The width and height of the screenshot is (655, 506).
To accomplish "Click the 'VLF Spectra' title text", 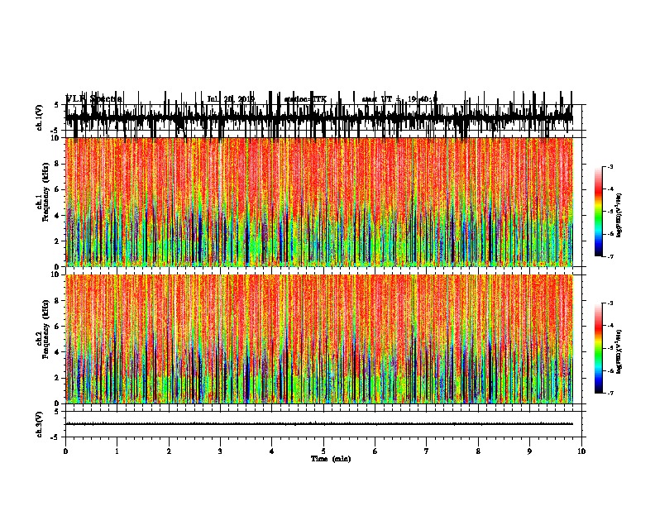I will tap(94, 98).
